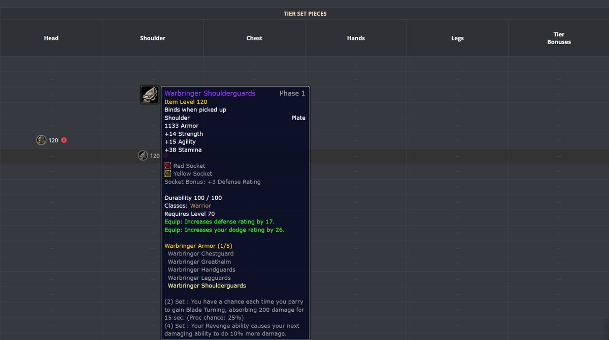Click the Yellow Socket gem icon
The width and height of the screenshot is (609, 340).
click(167, 174)
